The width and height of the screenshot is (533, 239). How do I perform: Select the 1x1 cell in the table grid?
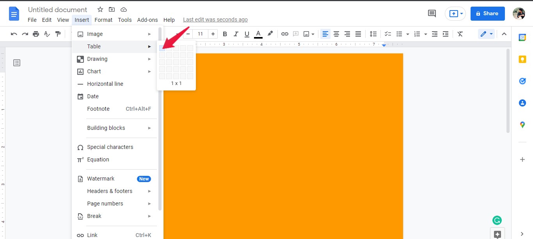(162, 48)
